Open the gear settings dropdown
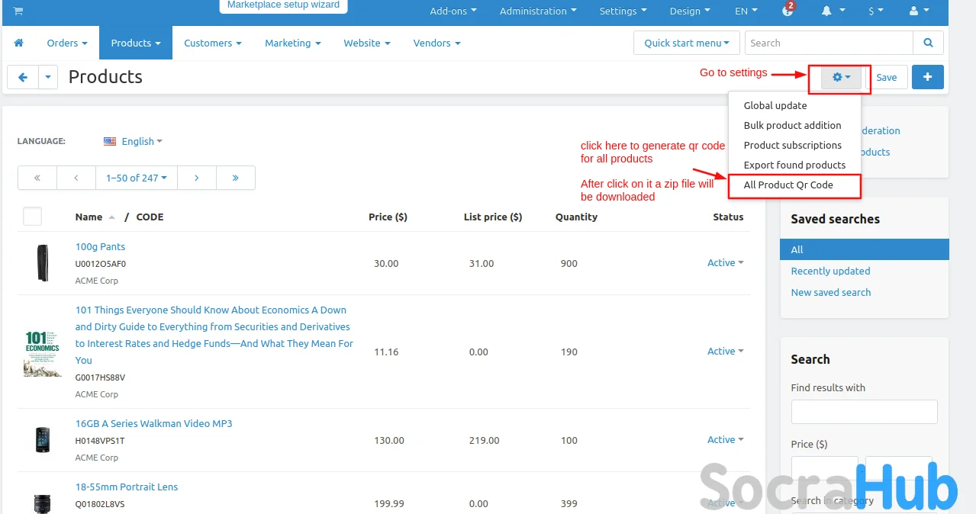The image size is (976, 514). coord(841,77)
